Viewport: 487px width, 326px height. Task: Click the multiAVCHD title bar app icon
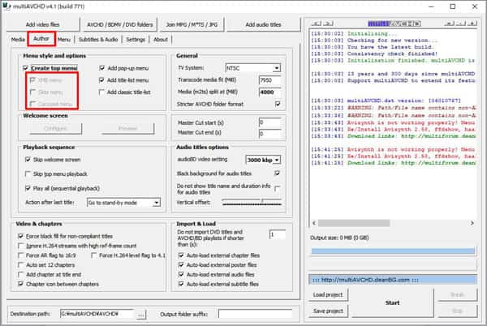click(7, 6)
